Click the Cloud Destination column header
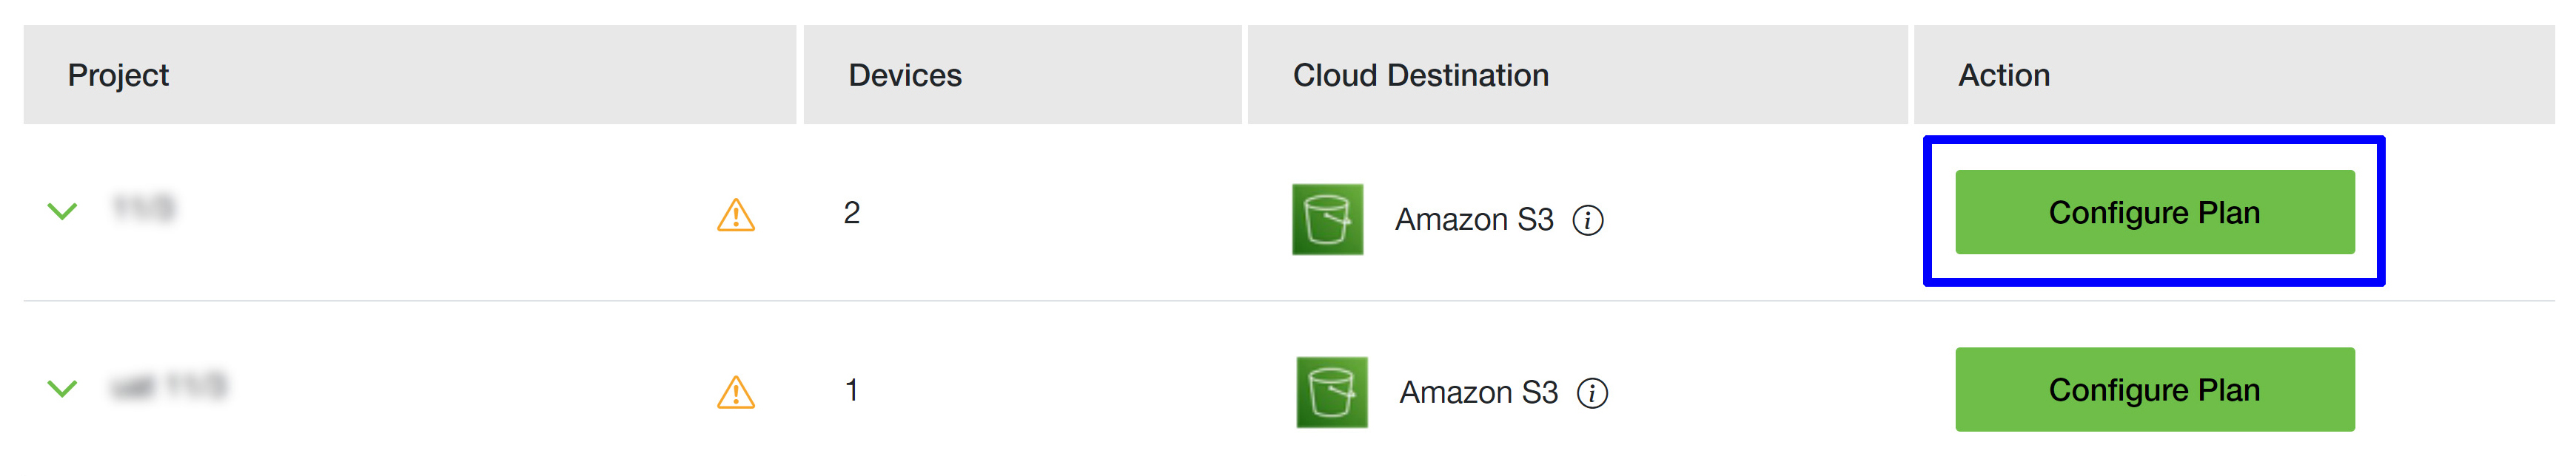The image size is (2576, 476). tap(1420, 75)
